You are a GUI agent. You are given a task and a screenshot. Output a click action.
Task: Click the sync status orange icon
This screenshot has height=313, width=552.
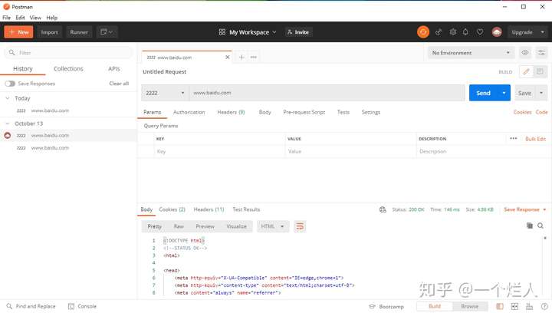coord(423,32)
